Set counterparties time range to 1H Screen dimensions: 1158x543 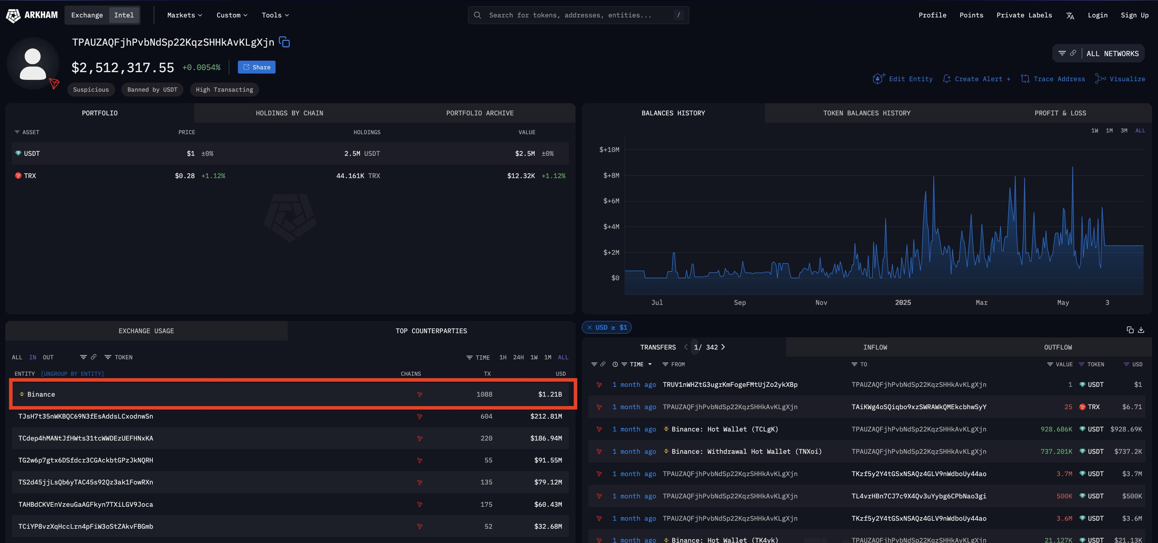tap(503, 357)
